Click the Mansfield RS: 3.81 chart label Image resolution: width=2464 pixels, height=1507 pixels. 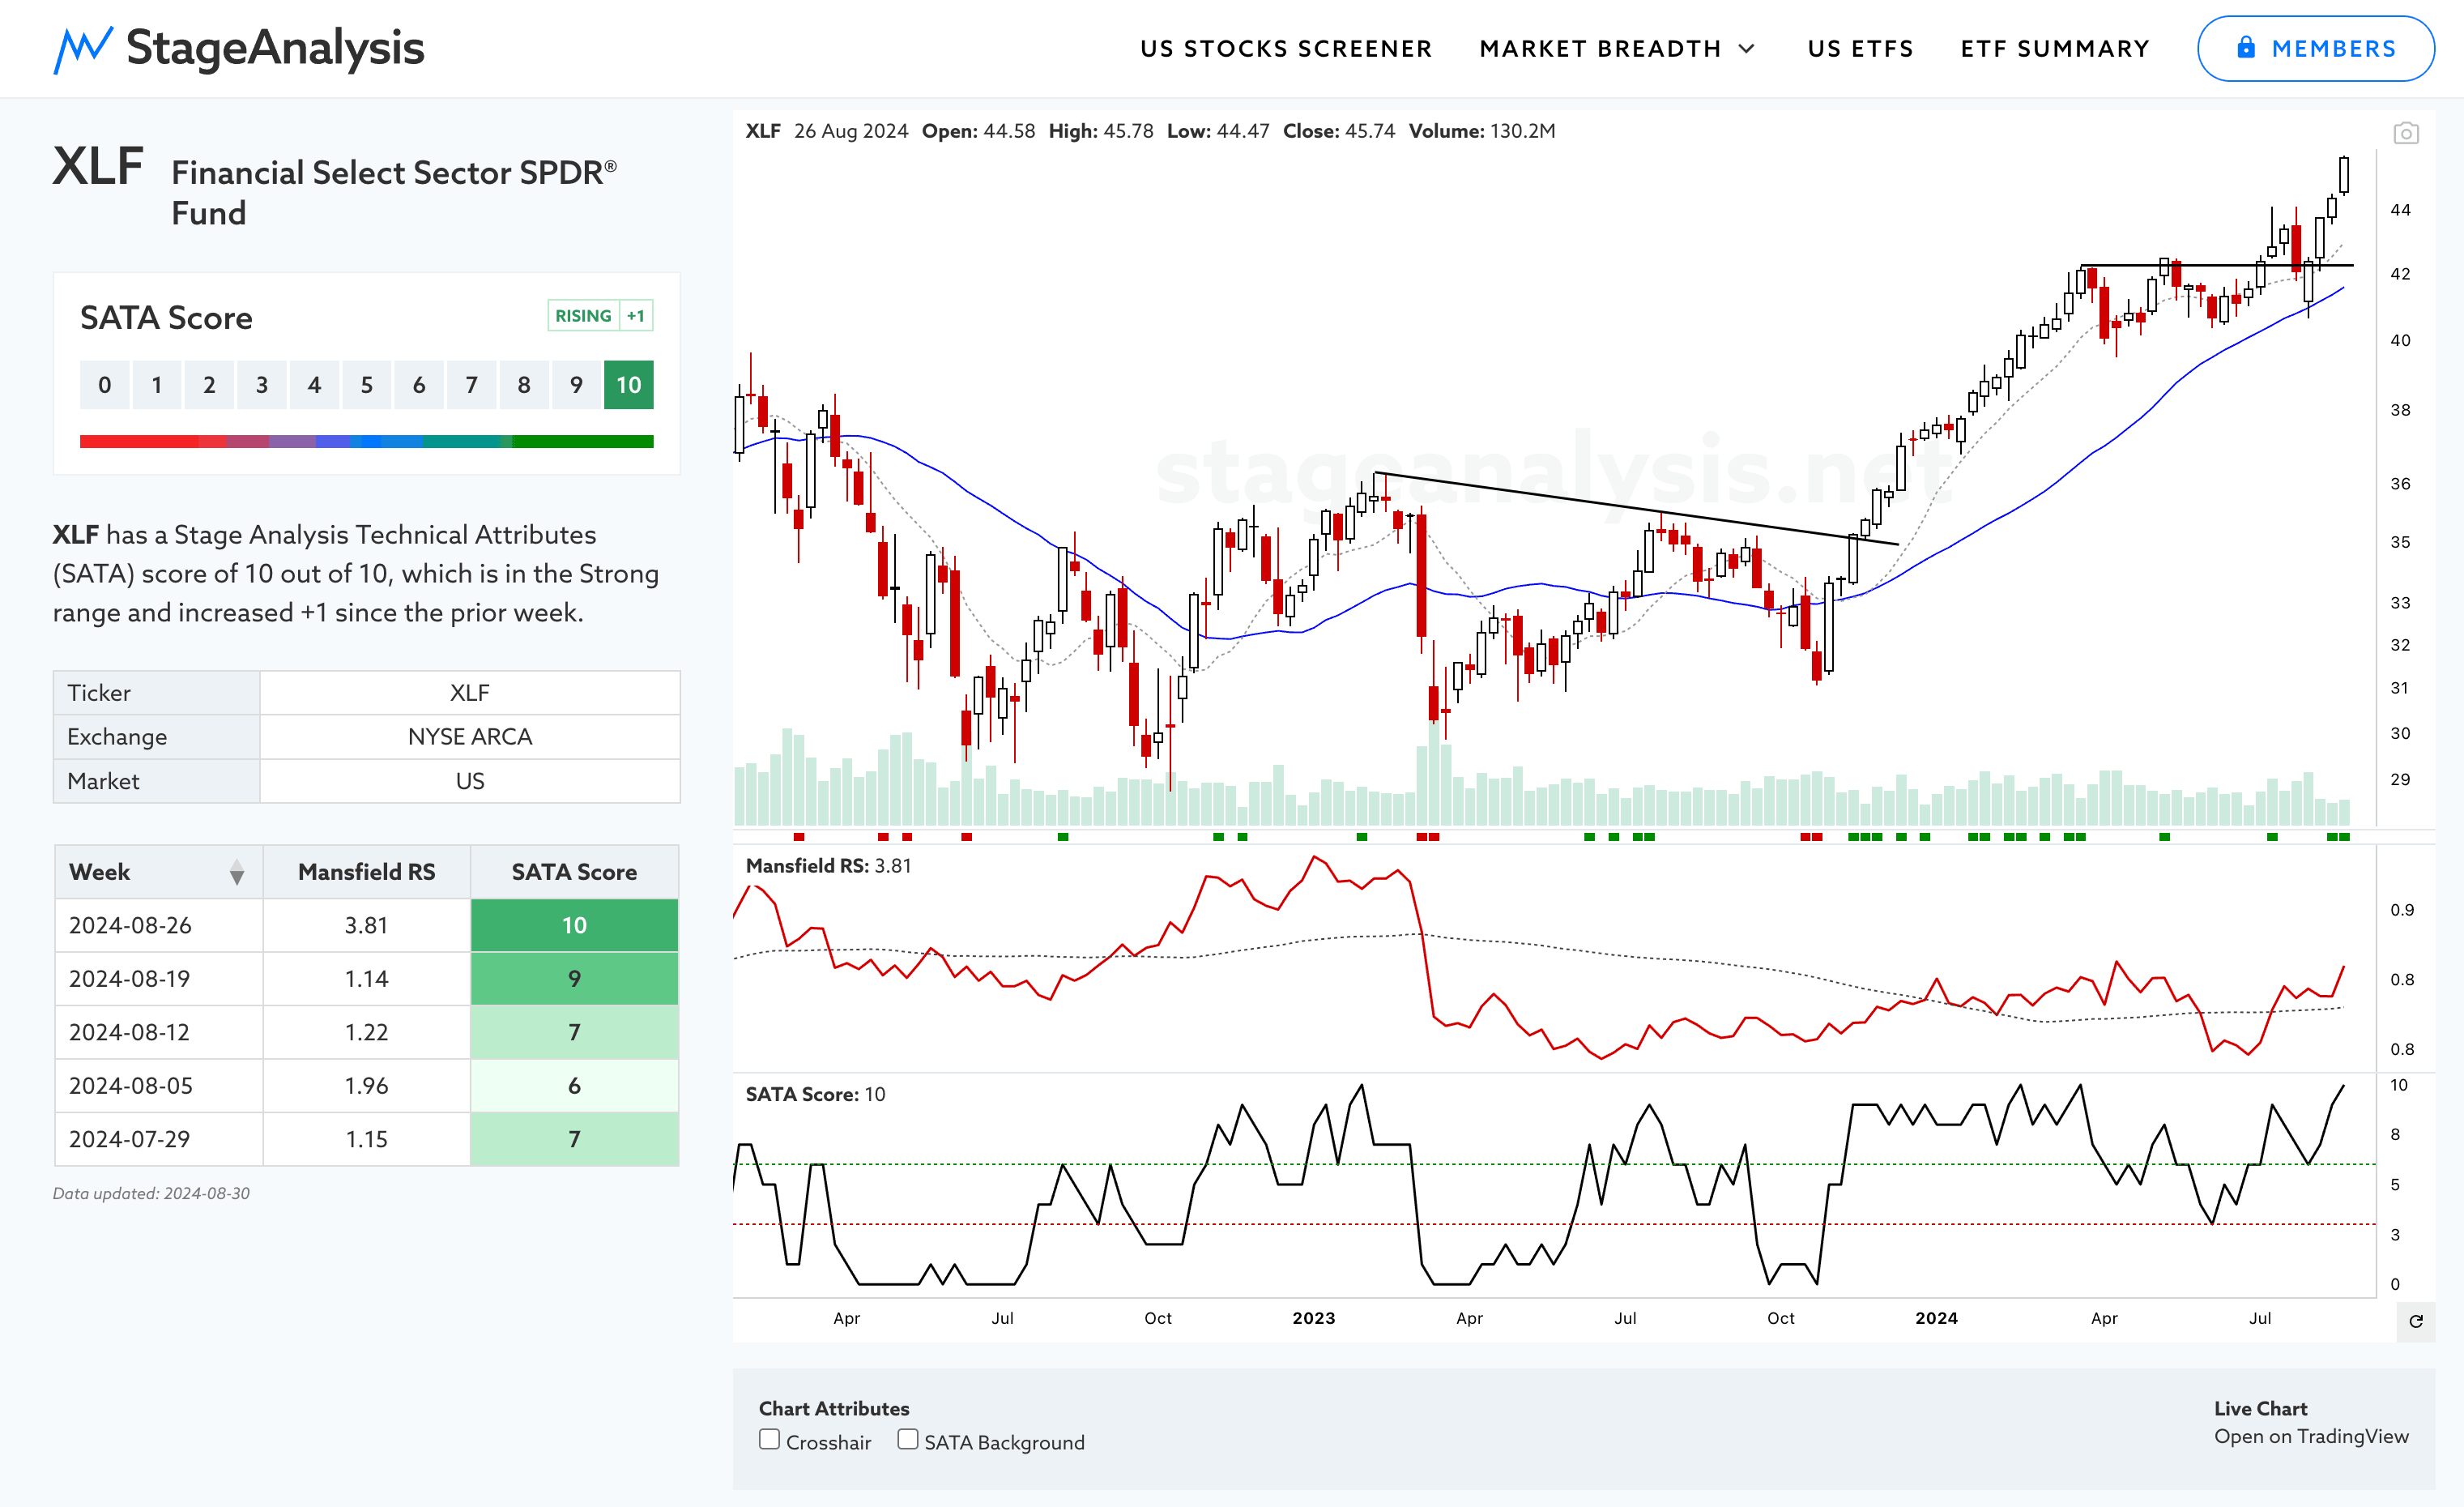[828, 866]
